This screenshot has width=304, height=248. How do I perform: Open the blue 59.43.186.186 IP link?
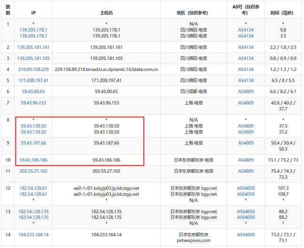click(33, 160)
